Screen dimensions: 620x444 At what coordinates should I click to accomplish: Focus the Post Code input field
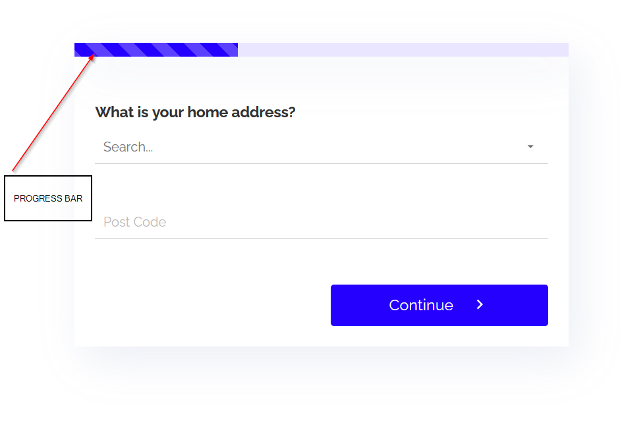click(x=322, y=222)
